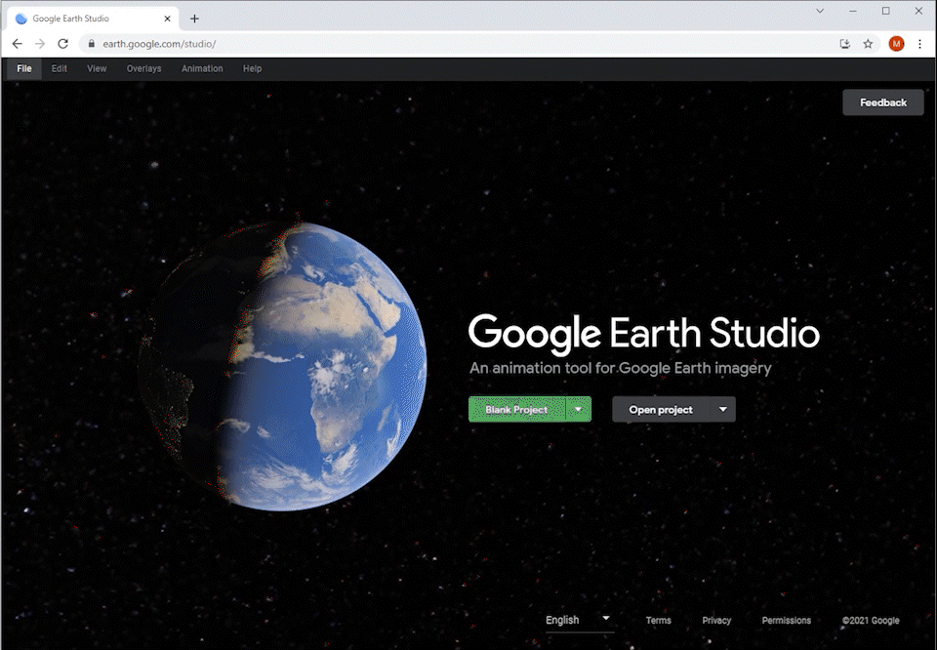937x650 pixels.
Task: Click the rotating Earth globe
Action: (x=282, y=366)
